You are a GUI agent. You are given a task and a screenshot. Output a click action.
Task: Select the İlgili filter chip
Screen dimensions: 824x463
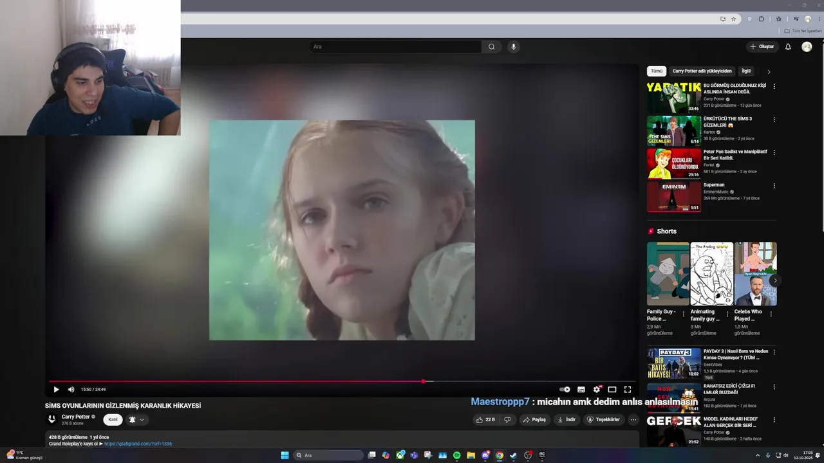[x=746, y=71]
